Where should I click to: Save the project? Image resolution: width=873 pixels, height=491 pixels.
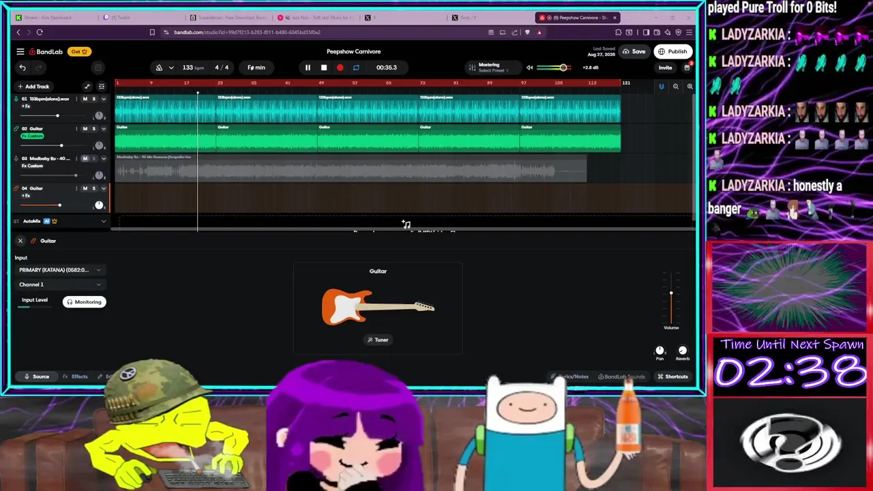[634, 52]
